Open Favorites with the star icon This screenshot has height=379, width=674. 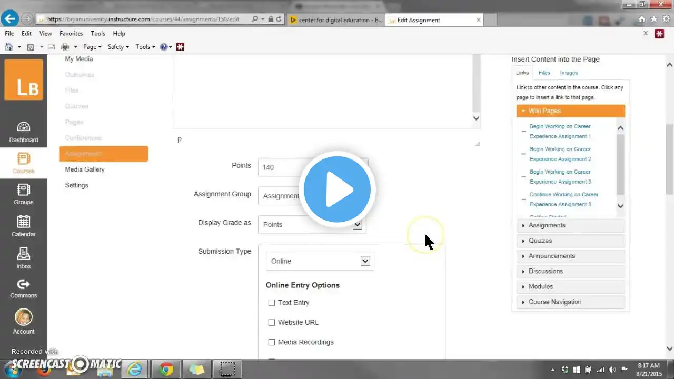click(653, 19)
